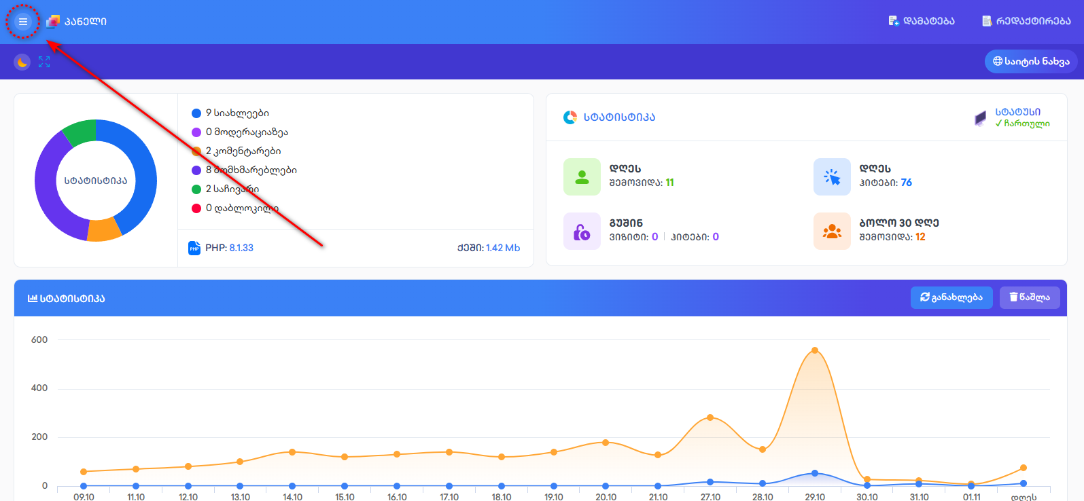This screenshot has width=1084, height=501.
Task: Enter fullscreen using the expand icon
Action: 44,62
